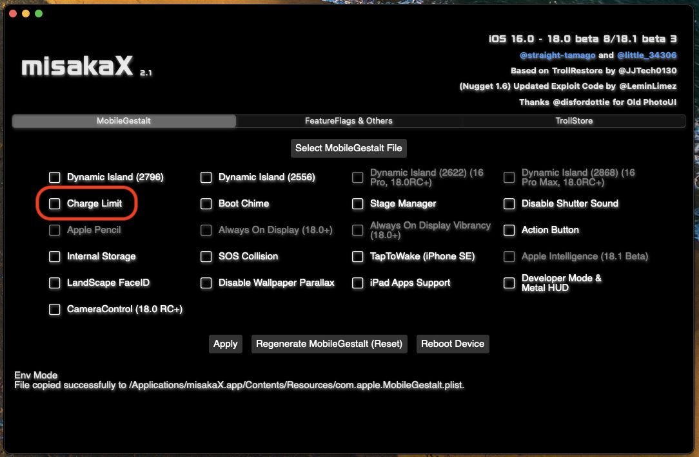Screen dimensions: 699x457
Task: Enable Dynamic Island (2796) checkbox
Action: (54, 177)
